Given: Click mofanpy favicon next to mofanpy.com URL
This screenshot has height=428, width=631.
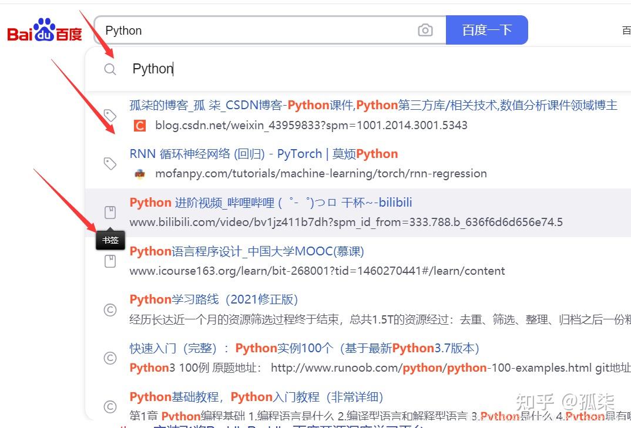Looking at the screenshot, I should 139,174.
